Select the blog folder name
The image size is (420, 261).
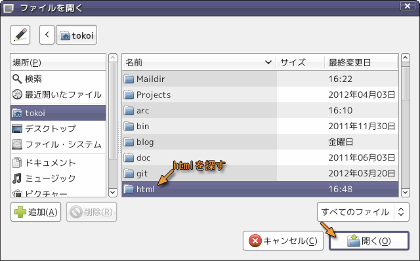point(145,142)
